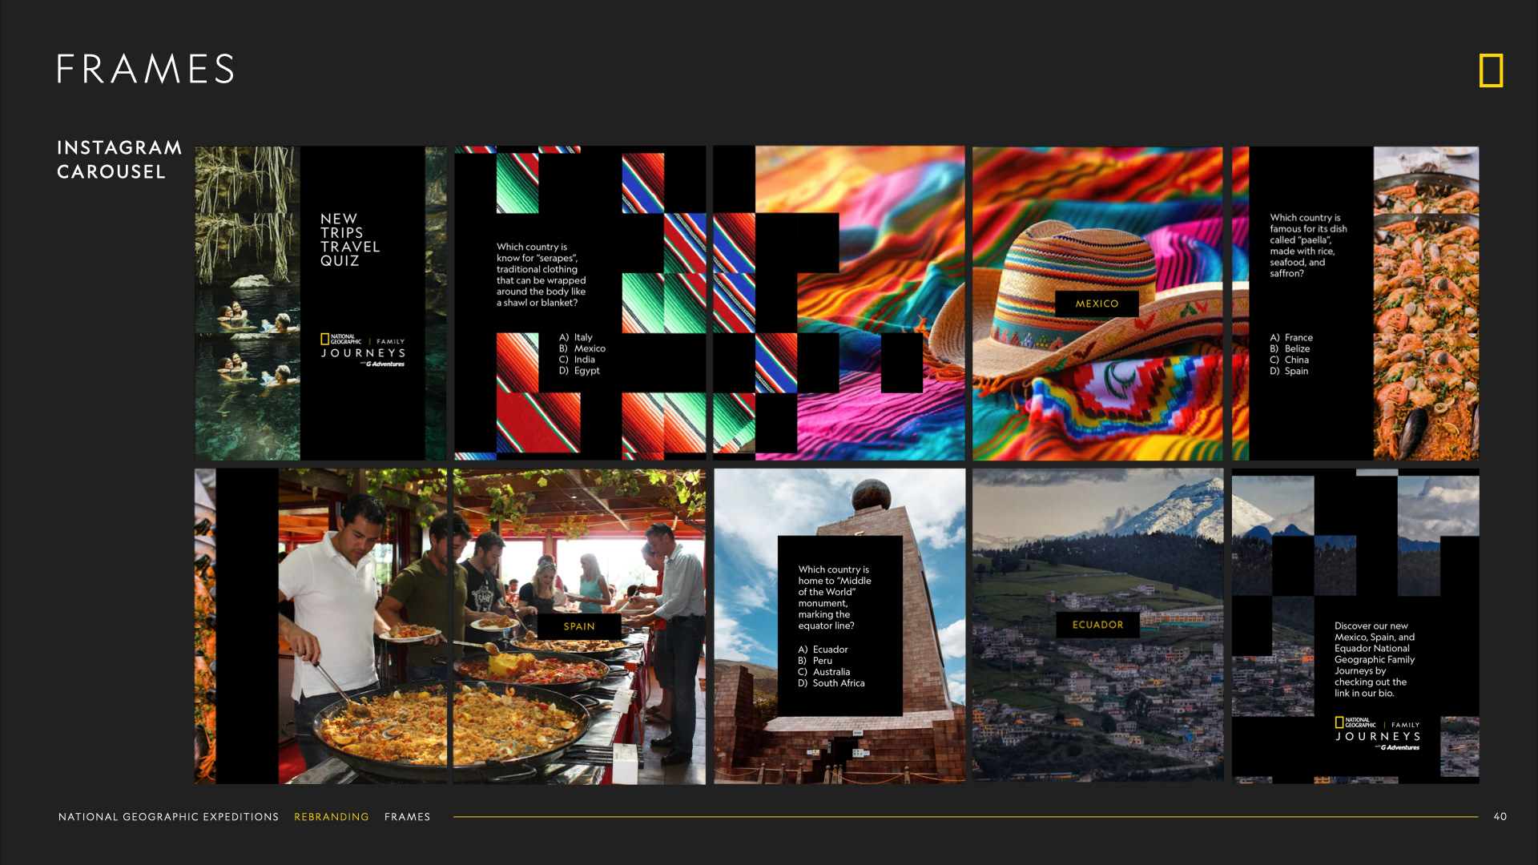Click the REBRANDING footer link
The image size is (1538, 865).
331,817
